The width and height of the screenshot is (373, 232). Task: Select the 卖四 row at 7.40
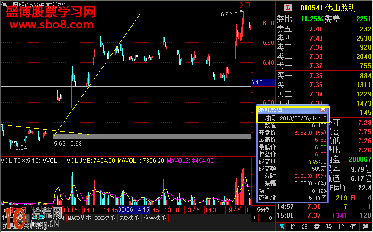click(324, 38)
